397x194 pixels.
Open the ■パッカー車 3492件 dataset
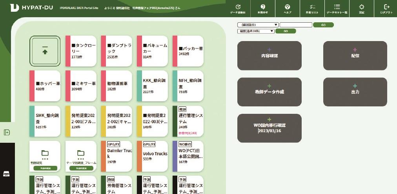click(x=188, y=51)
